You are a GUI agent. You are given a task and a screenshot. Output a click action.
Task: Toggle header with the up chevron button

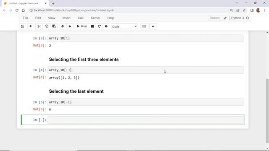pyautogui.click(x=153, y=26)
